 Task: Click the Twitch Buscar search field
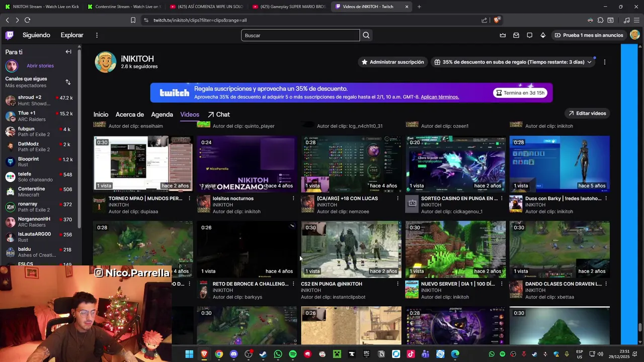pyautogui.click(x=300, y=35)
